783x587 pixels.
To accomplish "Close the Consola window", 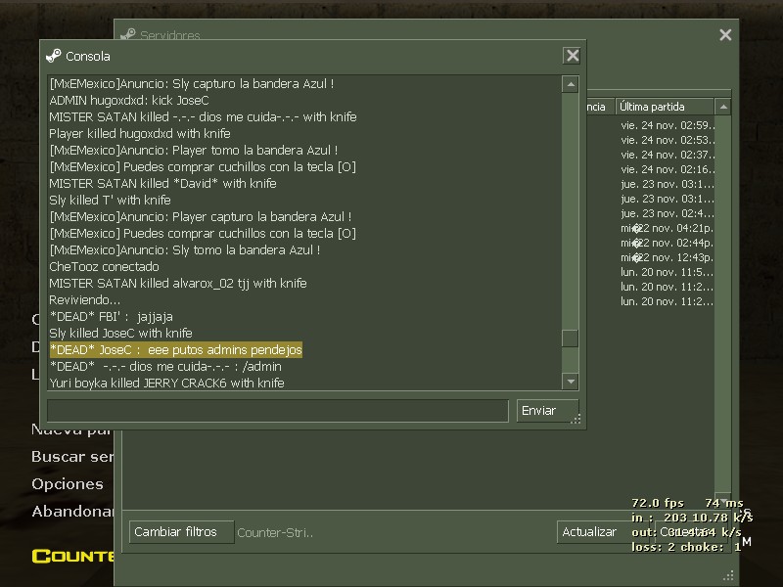I will [x=573, y=56].
